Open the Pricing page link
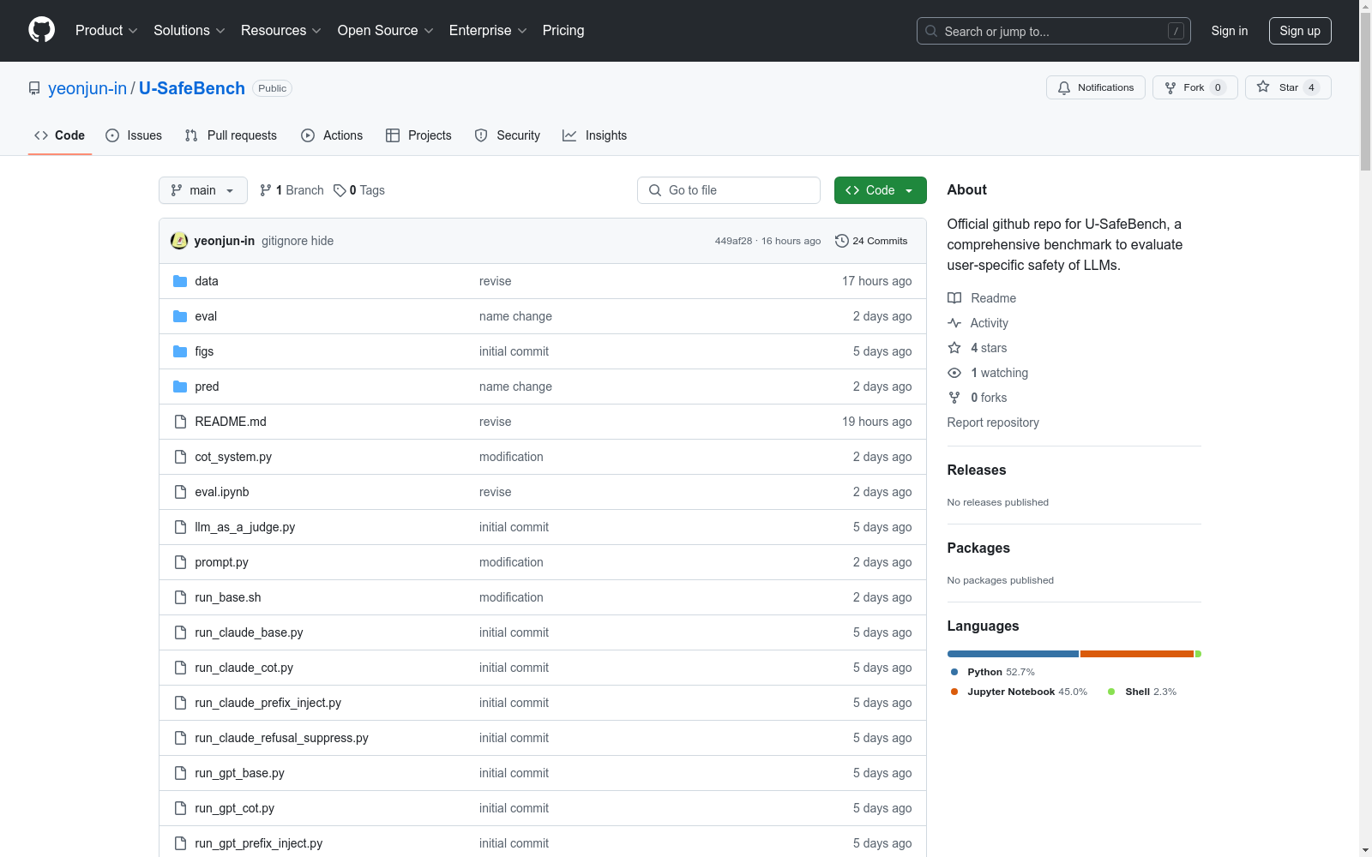 [x=563, y=31]
